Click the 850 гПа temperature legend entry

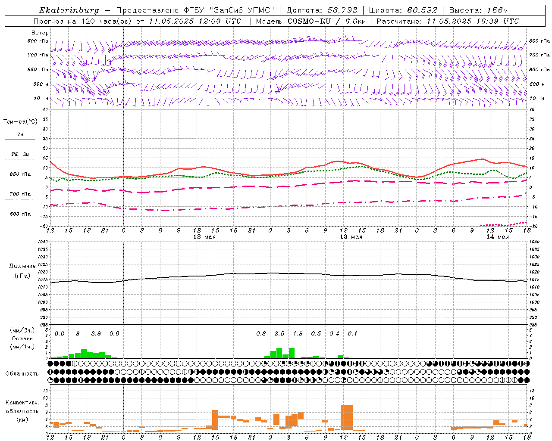[20, 174]
